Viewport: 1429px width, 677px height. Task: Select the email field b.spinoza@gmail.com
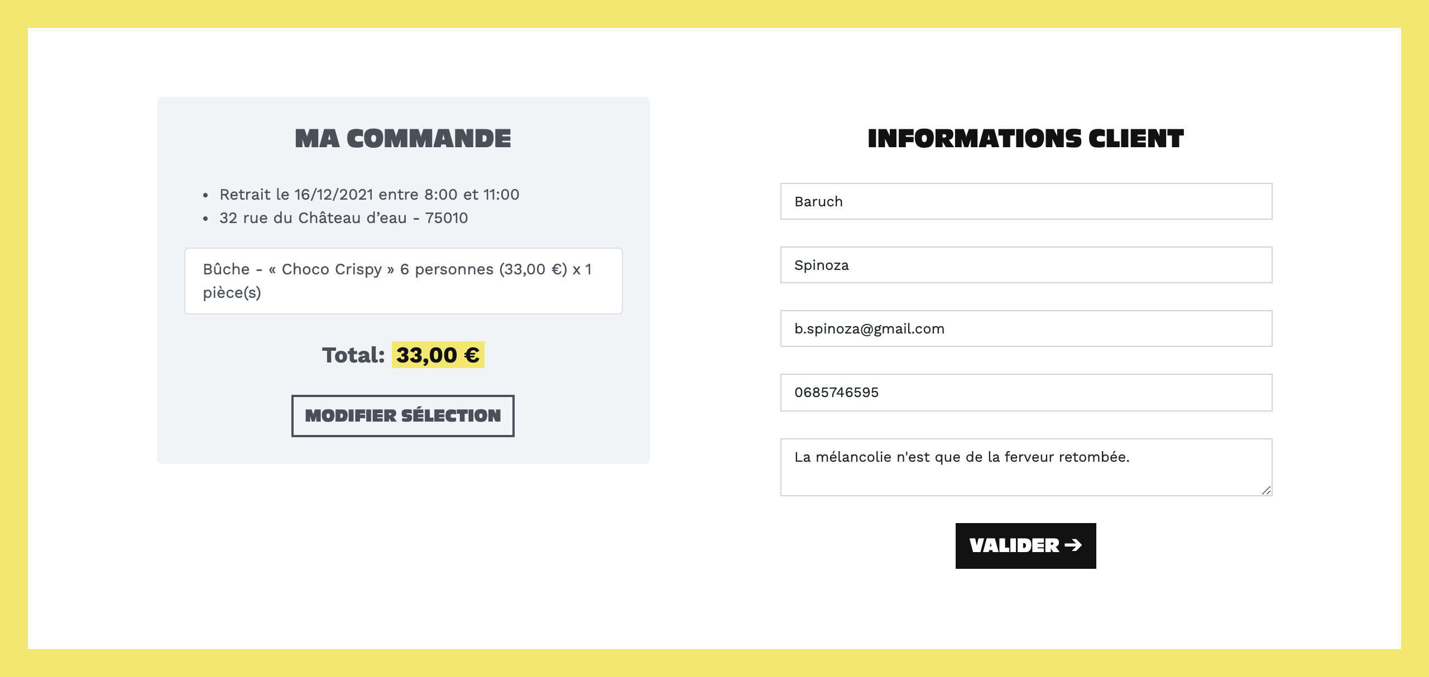pyautogui.click(x=1026, y=328)
